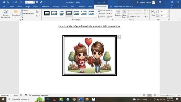Click the Transparency icon below Artistic Effects
The height and width of the screenshot is (102, 181).
(21, 17)
